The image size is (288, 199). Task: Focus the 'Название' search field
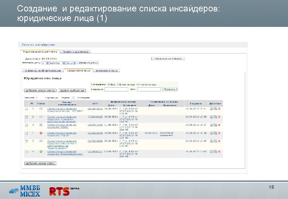pyautogui.click(x=116, y=90)
